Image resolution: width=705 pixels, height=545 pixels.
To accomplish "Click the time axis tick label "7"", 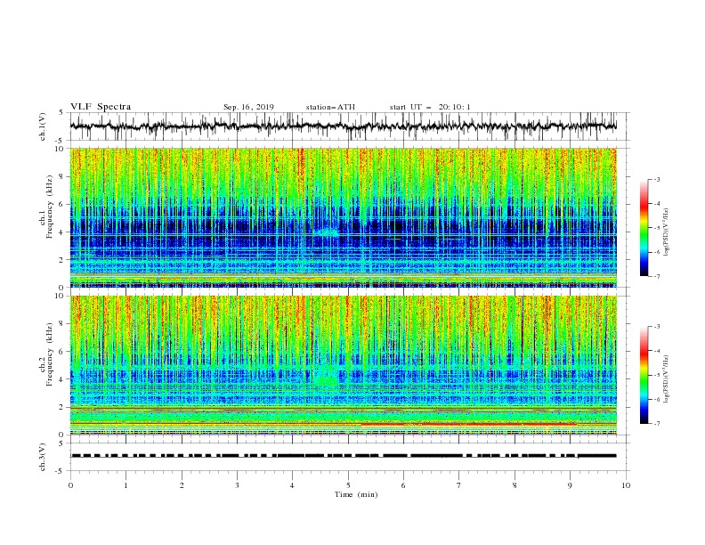I will (459, 485).
